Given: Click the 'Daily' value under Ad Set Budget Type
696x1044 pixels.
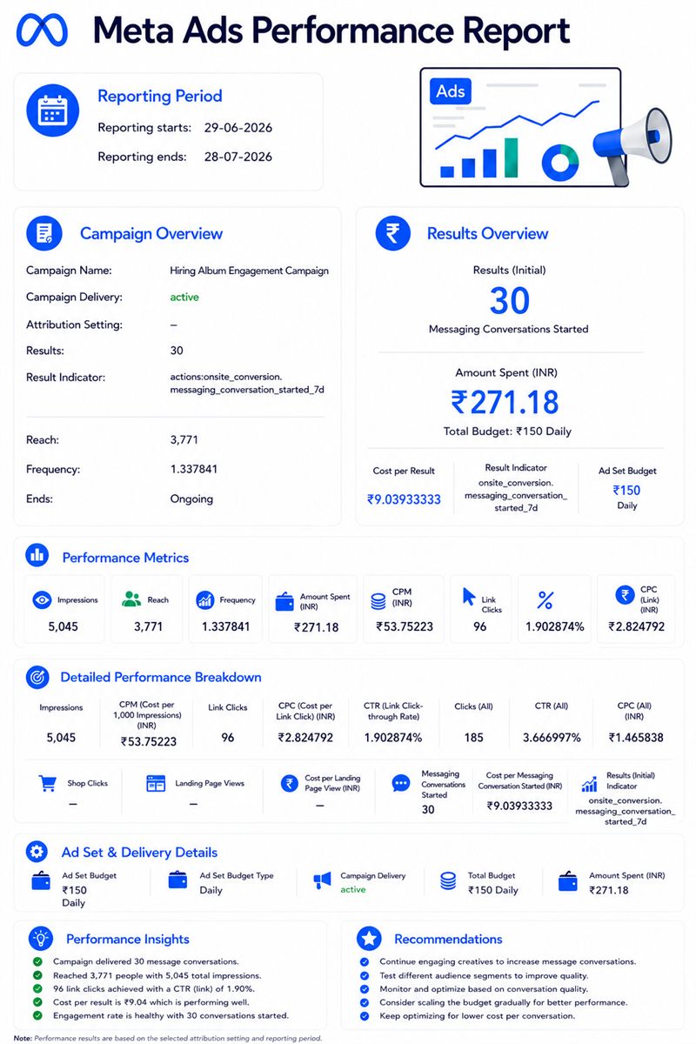Looking at the screenshot, I should point(211,891).
